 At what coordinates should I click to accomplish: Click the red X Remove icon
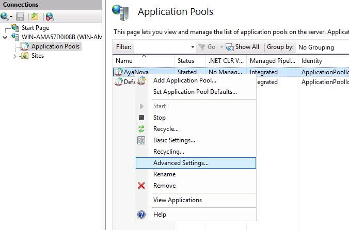141,186
